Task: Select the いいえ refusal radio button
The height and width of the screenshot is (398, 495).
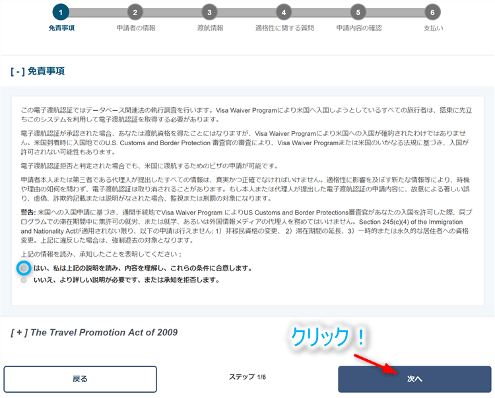Action: (x=24, y=280)
